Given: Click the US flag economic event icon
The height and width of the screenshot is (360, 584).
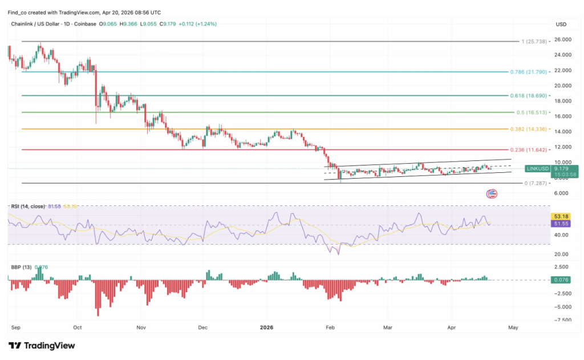Looking at the screenshot, I should click(x=491, y=194).
